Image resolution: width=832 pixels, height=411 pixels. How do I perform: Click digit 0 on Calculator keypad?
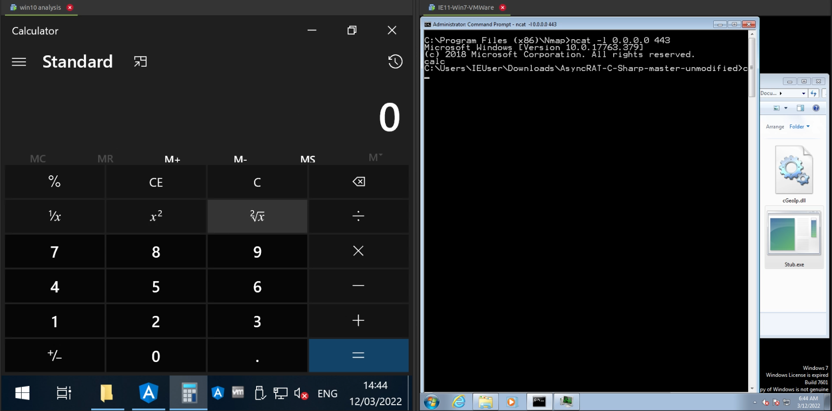click(x=156, y=356)
